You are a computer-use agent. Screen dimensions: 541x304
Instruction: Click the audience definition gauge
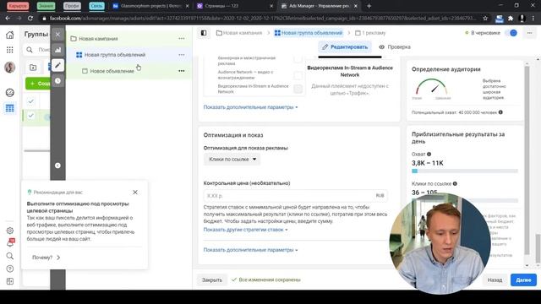pos(431,87)
